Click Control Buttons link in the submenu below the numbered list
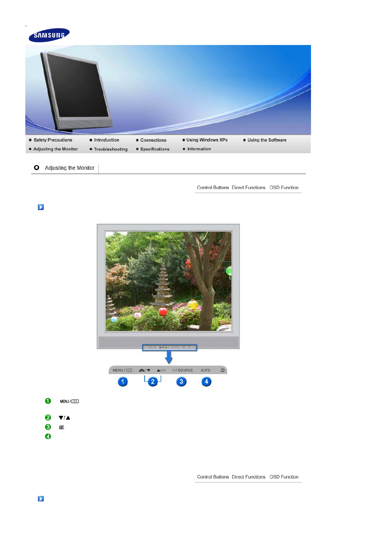Screen dimensions: 377x533 point(213,477)
